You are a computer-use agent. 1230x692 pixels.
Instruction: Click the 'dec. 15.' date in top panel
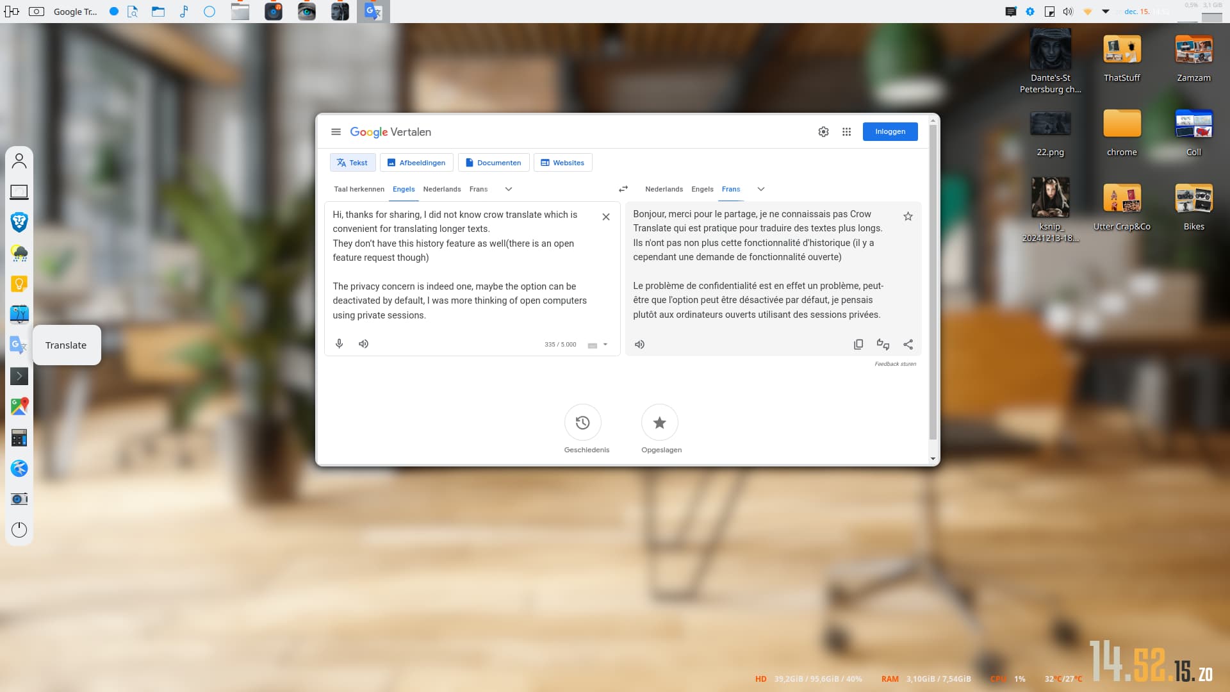[x=1136, y=12]
